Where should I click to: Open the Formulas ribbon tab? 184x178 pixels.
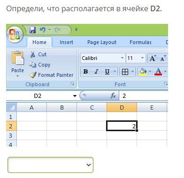[140, 42]
